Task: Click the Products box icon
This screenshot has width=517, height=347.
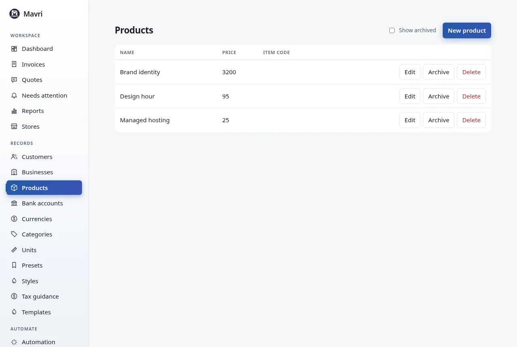Action: click(x=14, y=188)
